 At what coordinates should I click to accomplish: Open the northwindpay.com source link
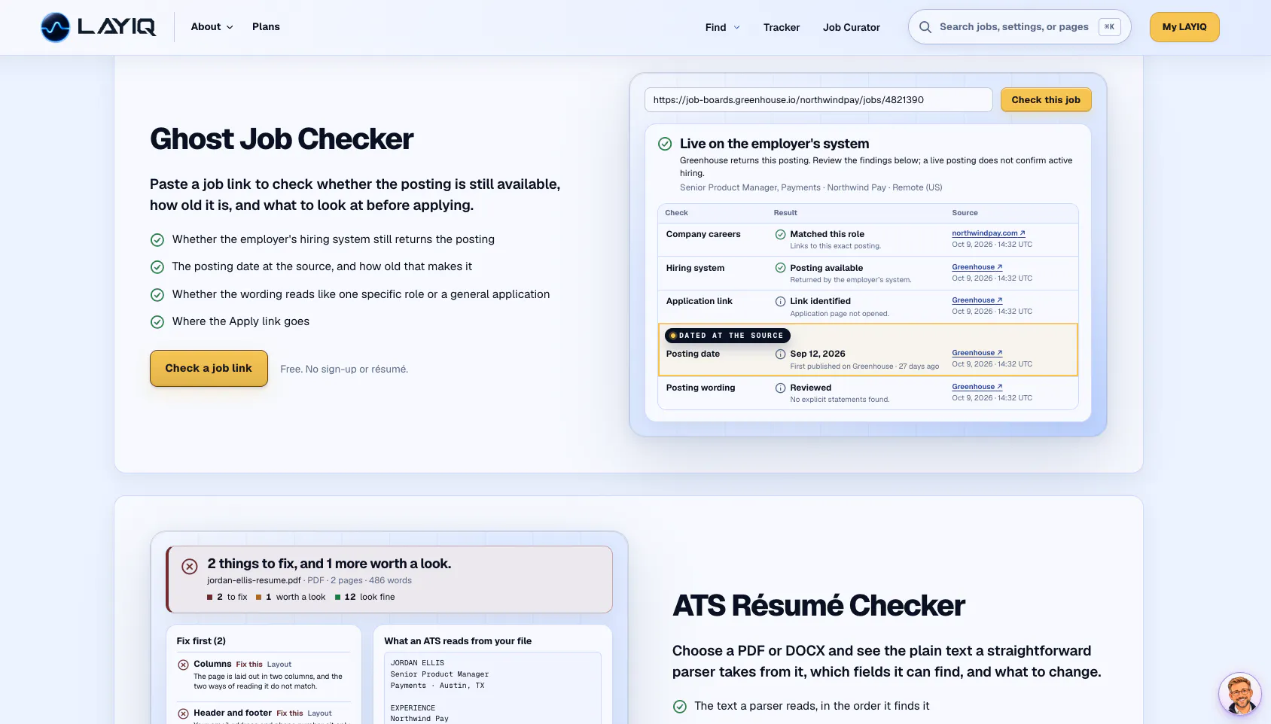point(988,233)
